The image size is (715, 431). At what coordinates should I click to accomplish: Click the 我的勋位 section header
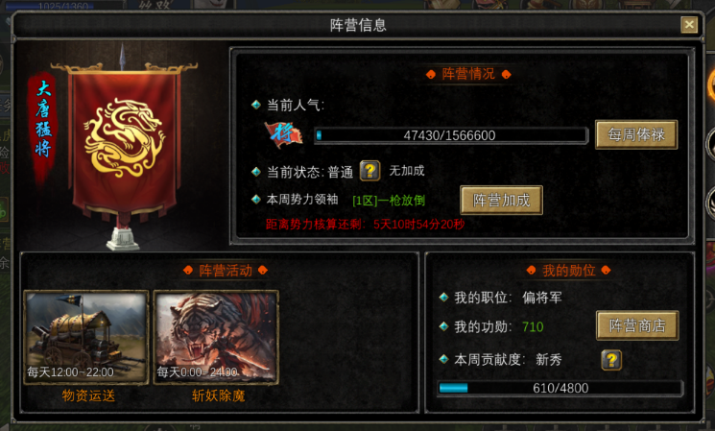(568, 271)
